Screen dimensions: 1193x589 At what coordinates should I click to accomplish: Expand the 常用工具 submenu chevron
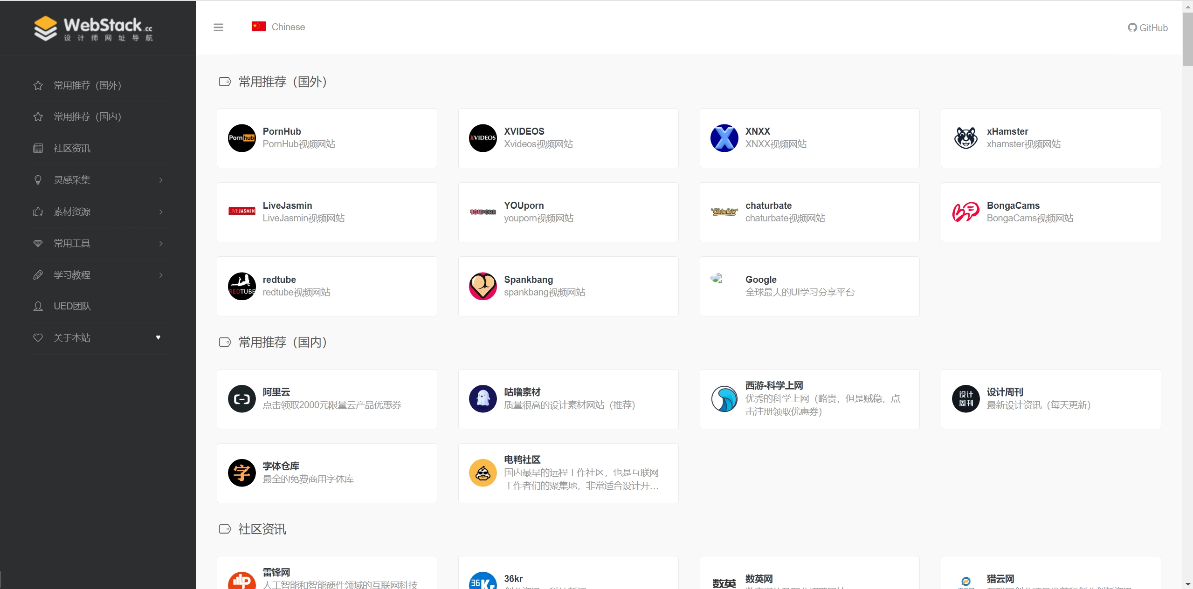161,243
